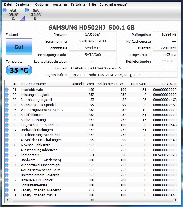Click the horizontal scrollbar thumb
The width and height of the screenshot is (183, 207).
(x=92, y=200)
